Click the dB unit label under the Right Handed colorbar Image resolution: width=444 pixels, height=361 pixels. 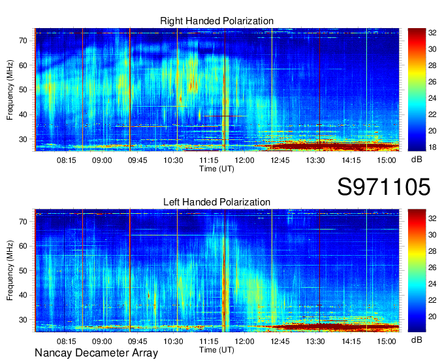click(417, 160)
